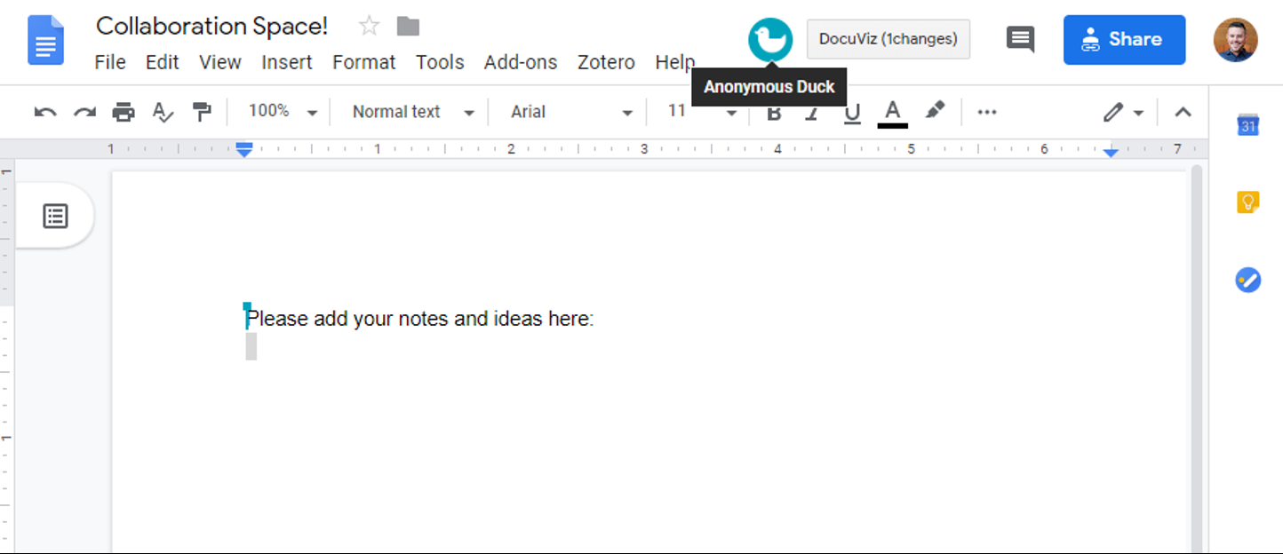Open Google Keep lightbulb panel
The height and width of the screenshot is (554, 1283).
(x=1248, y=202)
